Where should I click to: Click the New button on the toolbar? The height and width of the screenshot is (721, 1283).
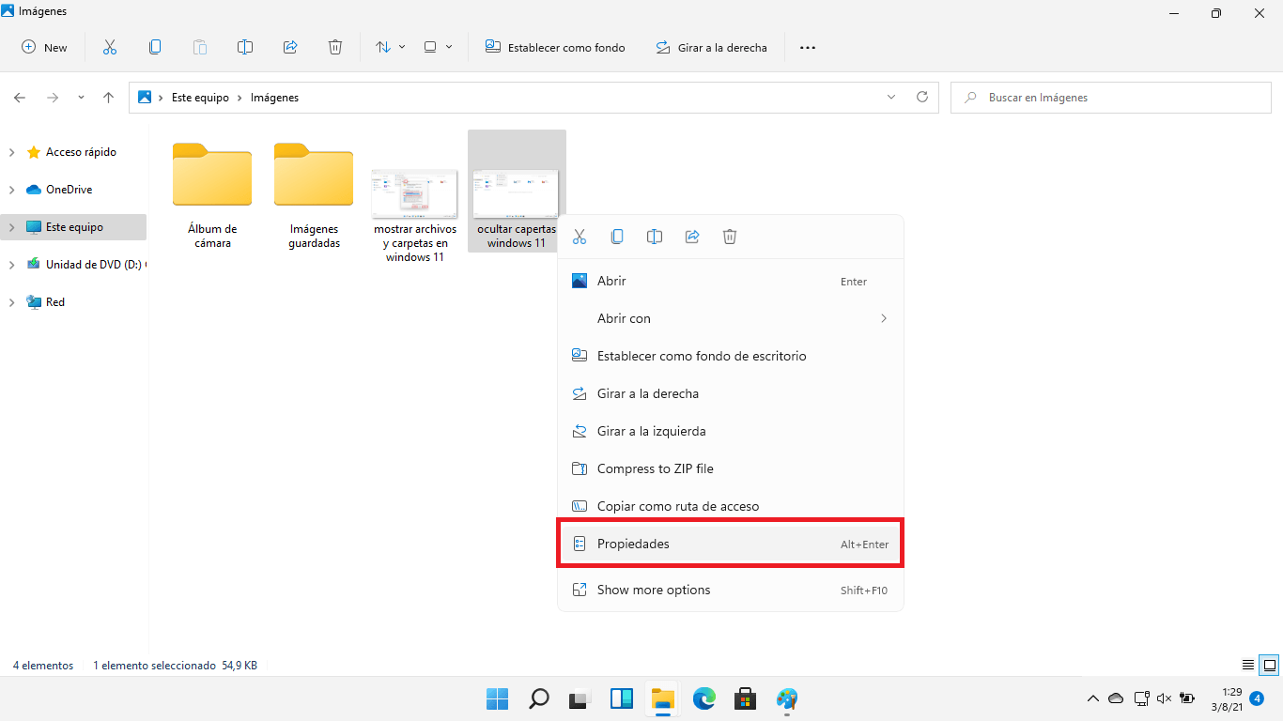[x=44, y=47]
